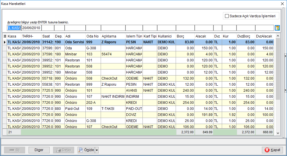Sort by the Islem Türü column header
Screen dimensions: 287x156
[134, 36]
